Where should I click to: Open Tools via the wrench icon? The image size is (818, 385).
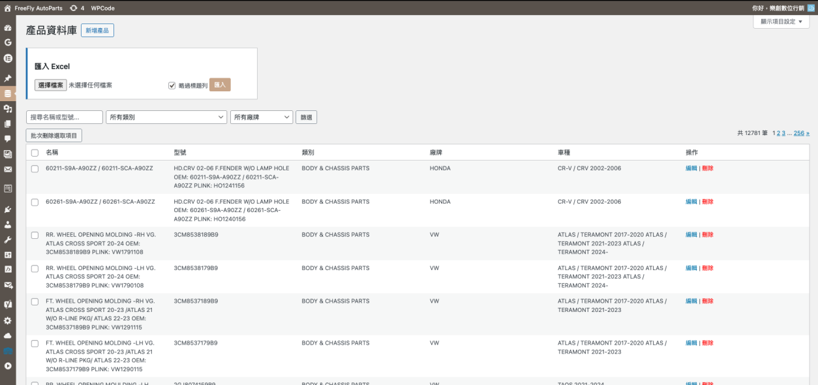coord(8,239)
